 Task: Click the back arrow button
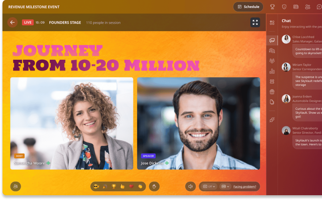[12, 22]
